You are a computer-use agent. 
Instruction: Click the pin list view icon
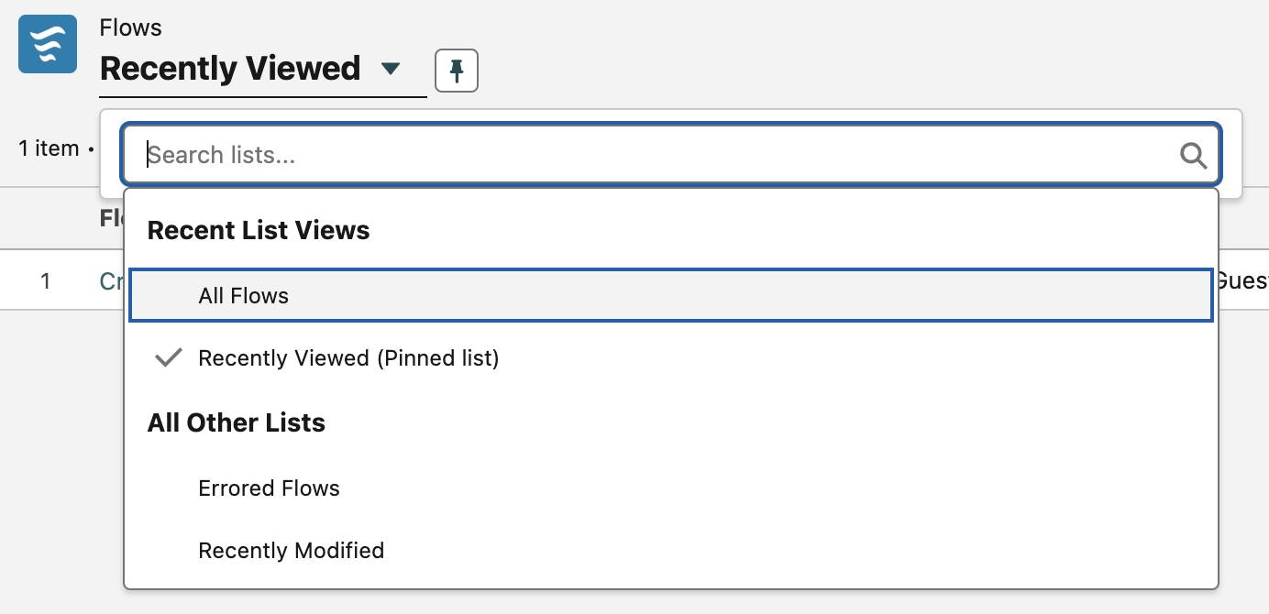(x=457, y=71)
